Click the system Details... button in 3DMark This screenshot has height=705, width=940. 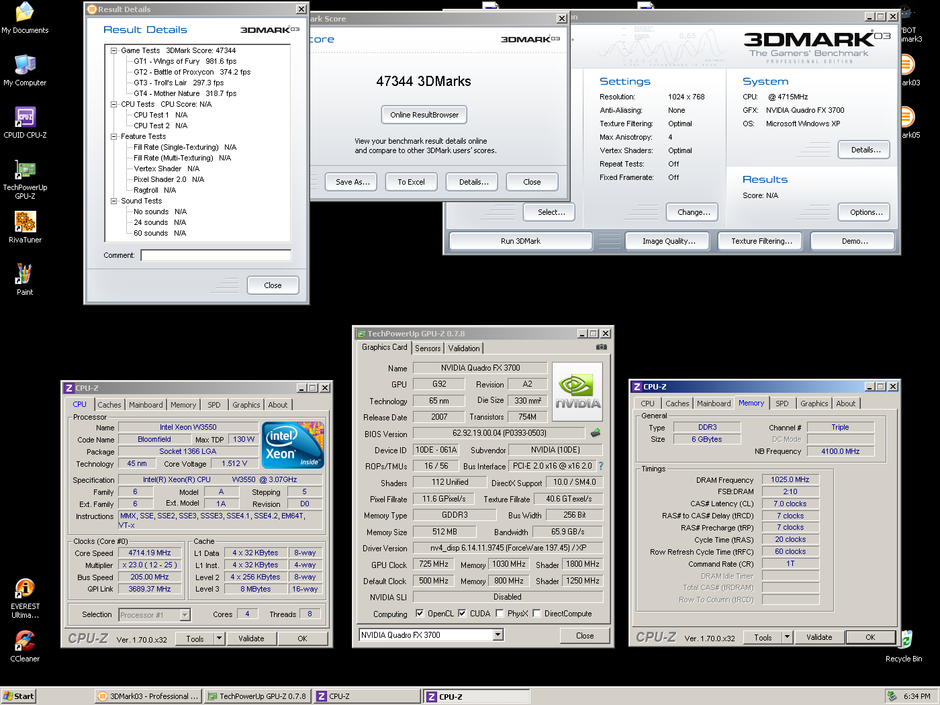865,150
